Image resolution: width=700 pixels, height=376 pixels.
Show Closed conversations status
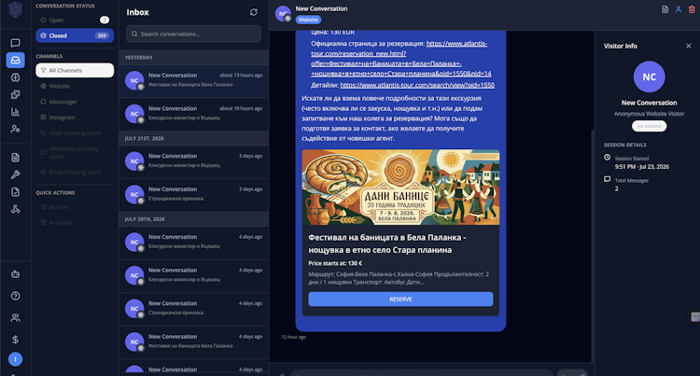75,35
